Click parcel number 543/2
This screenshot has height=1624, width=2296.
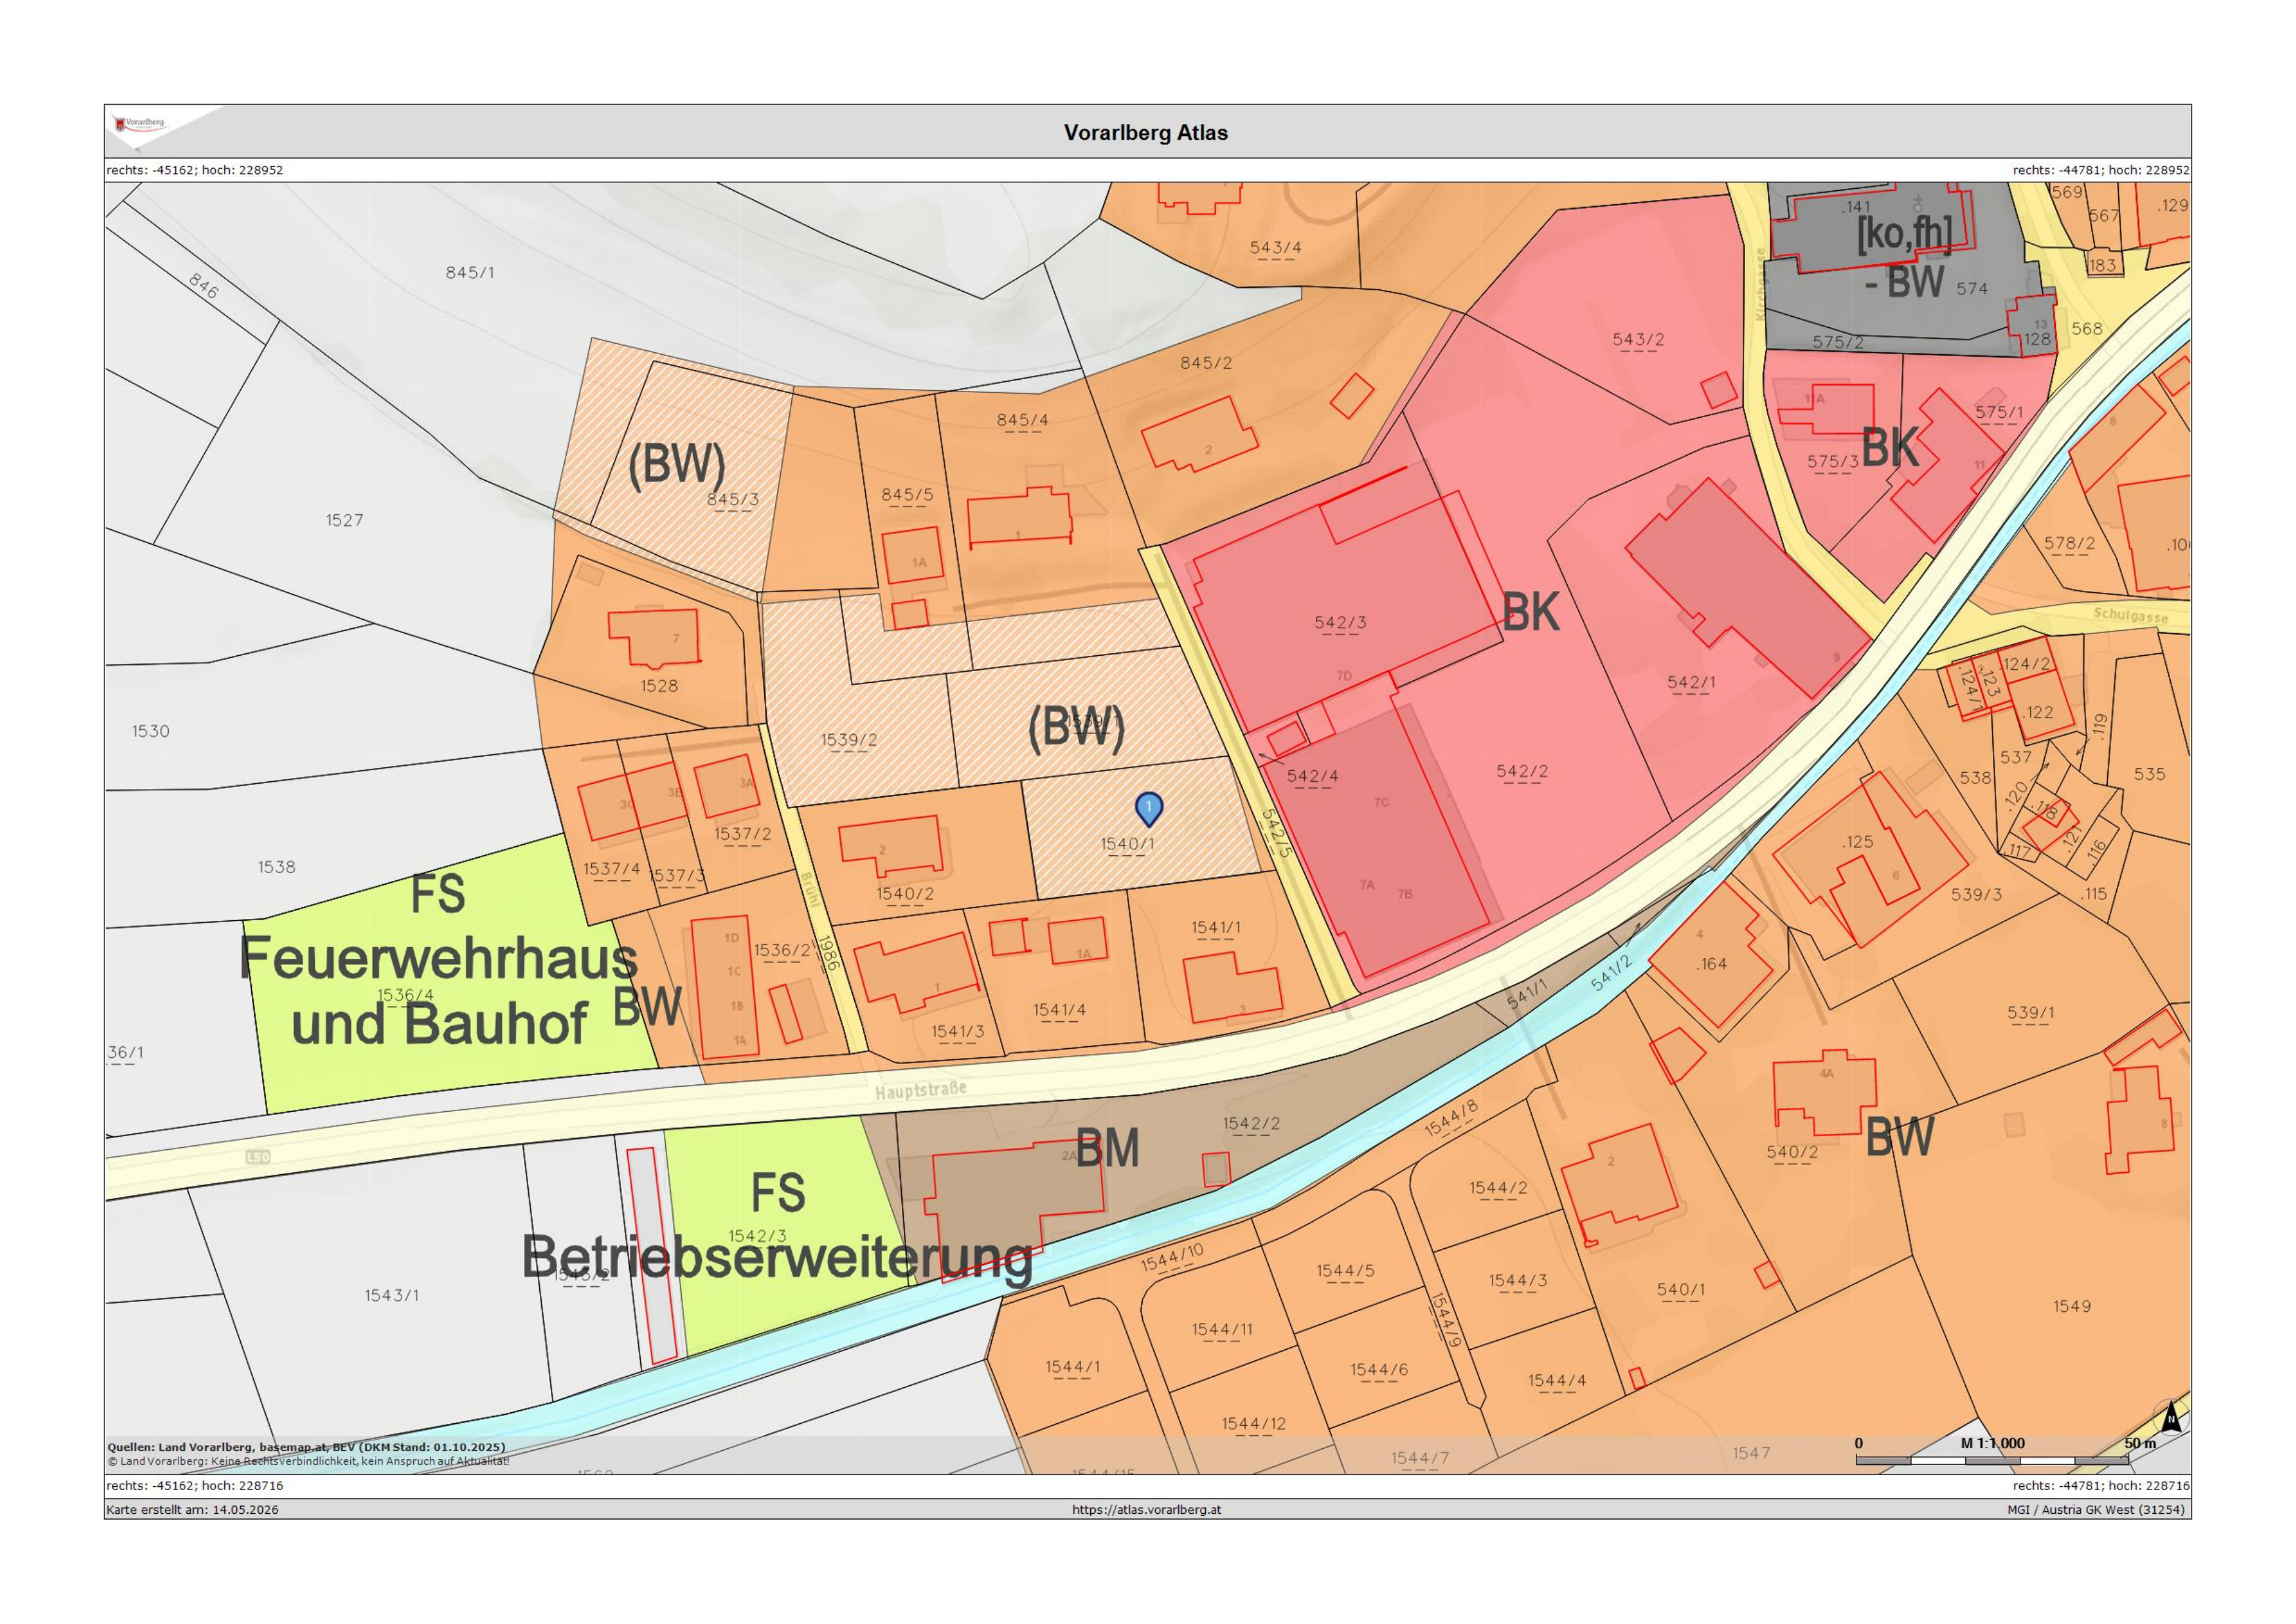pos(1638,339)
